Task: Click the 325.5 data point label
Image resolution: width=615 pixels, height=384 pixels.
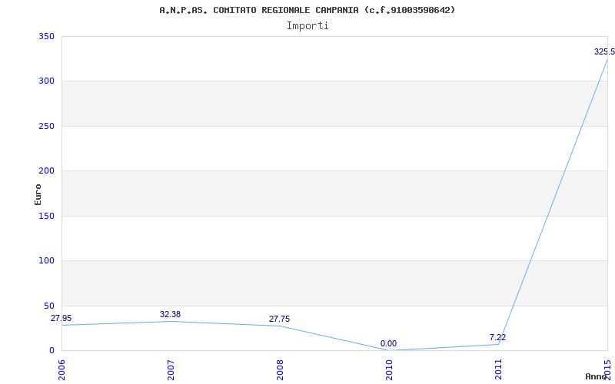Action: (604, 51)
